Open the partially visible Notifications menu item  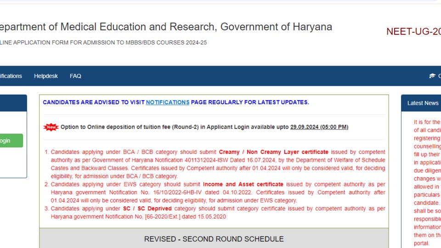[x=11, y=76]
